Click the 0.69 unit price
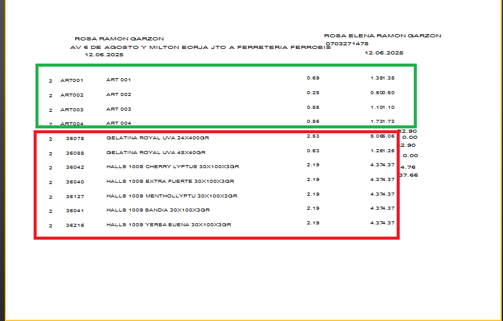This screenshot has height=321, width=503. pos(313,78)
